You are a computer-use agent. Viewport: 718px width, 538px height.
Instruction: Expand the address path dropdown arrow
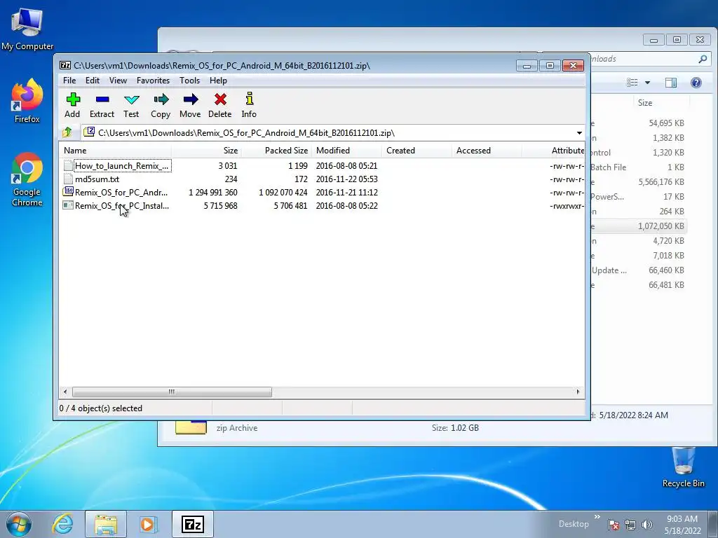[x=579, y=132]
